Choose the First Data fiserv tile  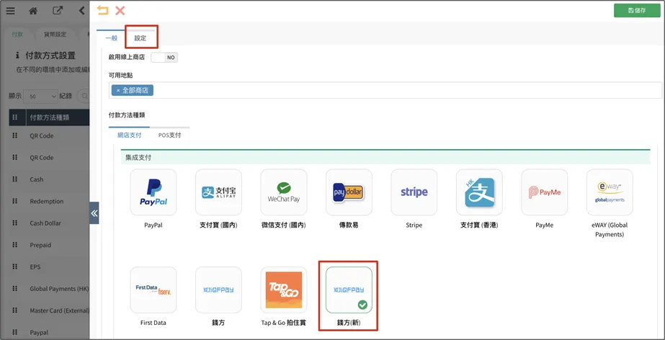153,290
